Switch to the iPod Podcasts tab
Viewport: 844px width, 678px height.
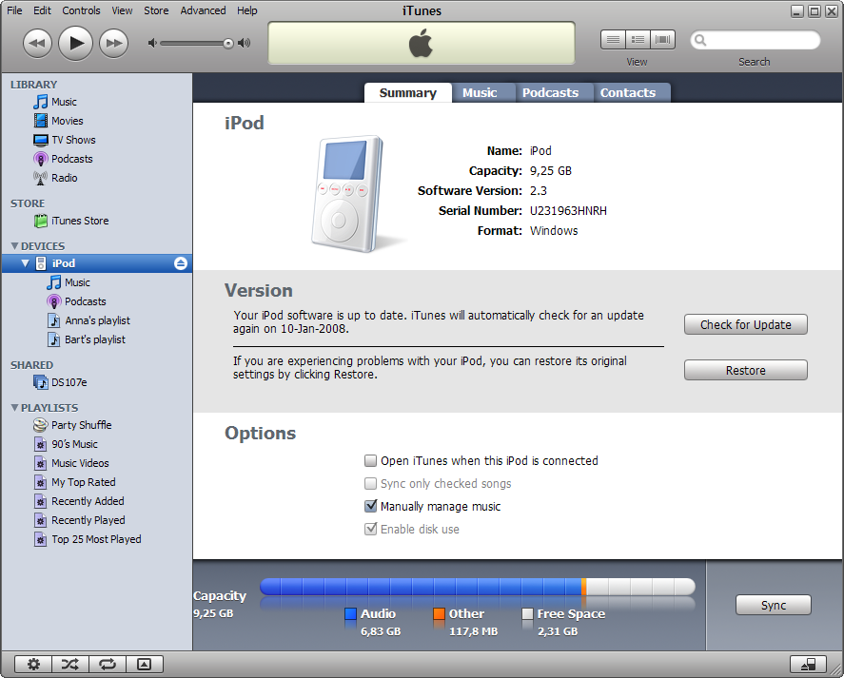coord(555,92)
